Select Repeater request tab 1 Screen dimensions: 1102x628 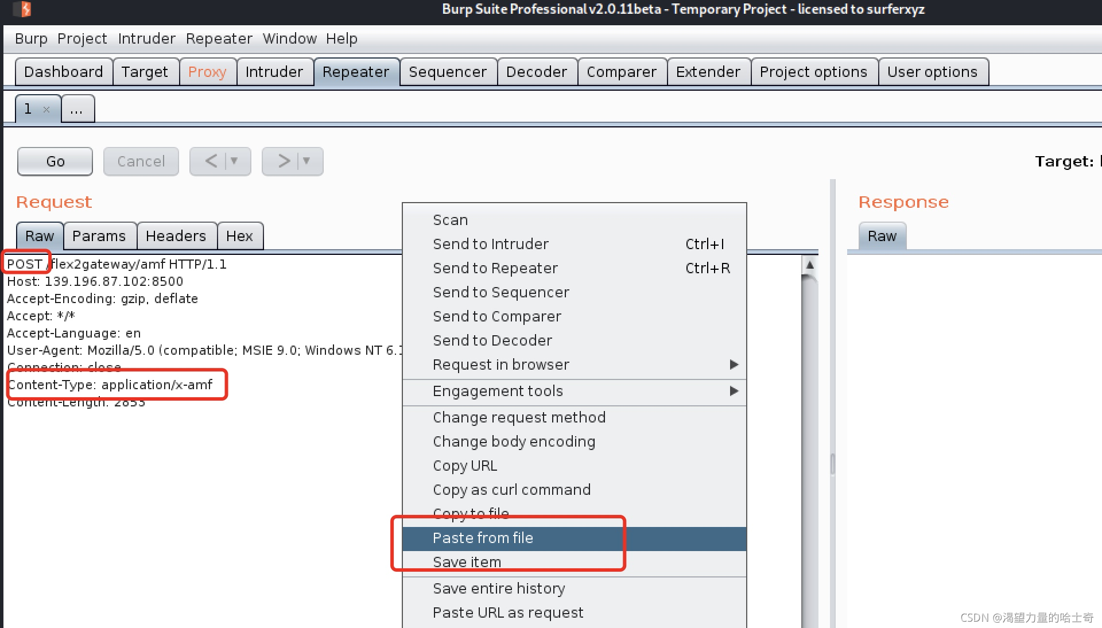[29, 109]
